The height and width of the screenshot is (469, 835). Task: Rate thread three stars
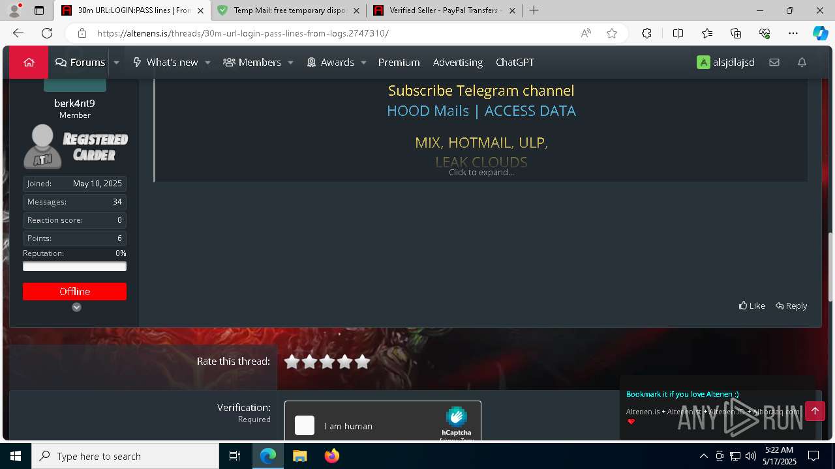click(x=327, y=362)
